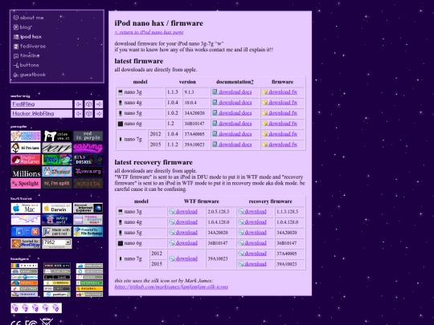This screenshot has width=434, height=325.
Task: Click 'return to iPod nano hax page' link
Action: [x=149, y=32]
